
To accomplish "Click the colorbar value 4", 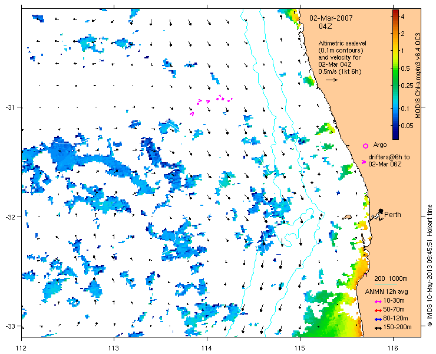I will point(402,17).
